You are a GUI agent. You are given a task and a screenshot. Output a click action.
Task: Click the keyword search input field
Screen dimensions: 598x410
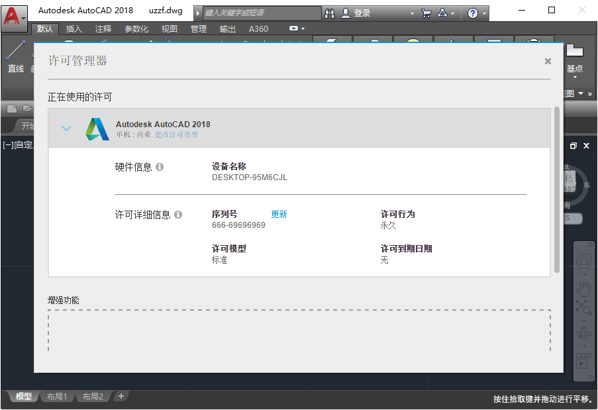pyautogui.click(x=262, y=13)
